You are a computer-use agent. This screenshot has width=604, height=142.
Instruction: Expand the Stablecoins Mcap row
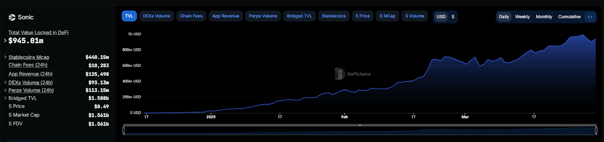[x=5, y=57]
